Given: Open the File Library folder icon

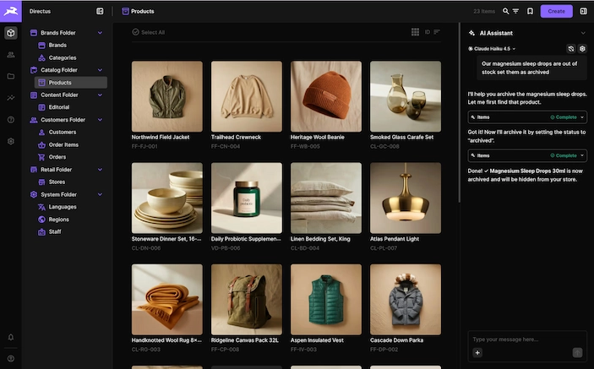Looking at the screenshot, I should tap(11, 76).
